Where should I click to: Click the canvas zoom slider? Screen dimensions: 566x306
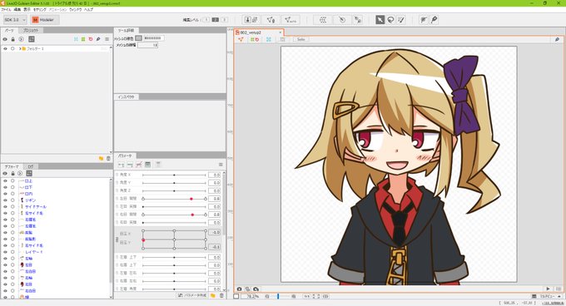pos(281,296)
